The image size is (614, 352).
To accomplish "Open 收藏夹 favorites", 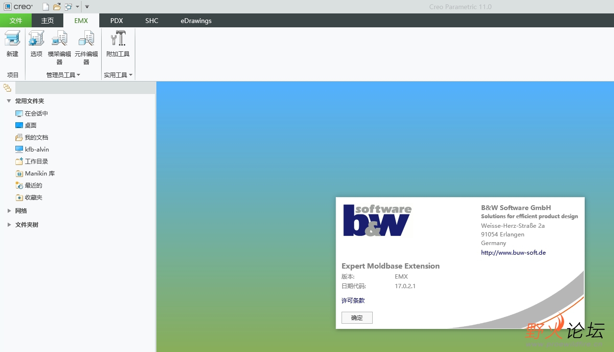I will click(29, 198).
